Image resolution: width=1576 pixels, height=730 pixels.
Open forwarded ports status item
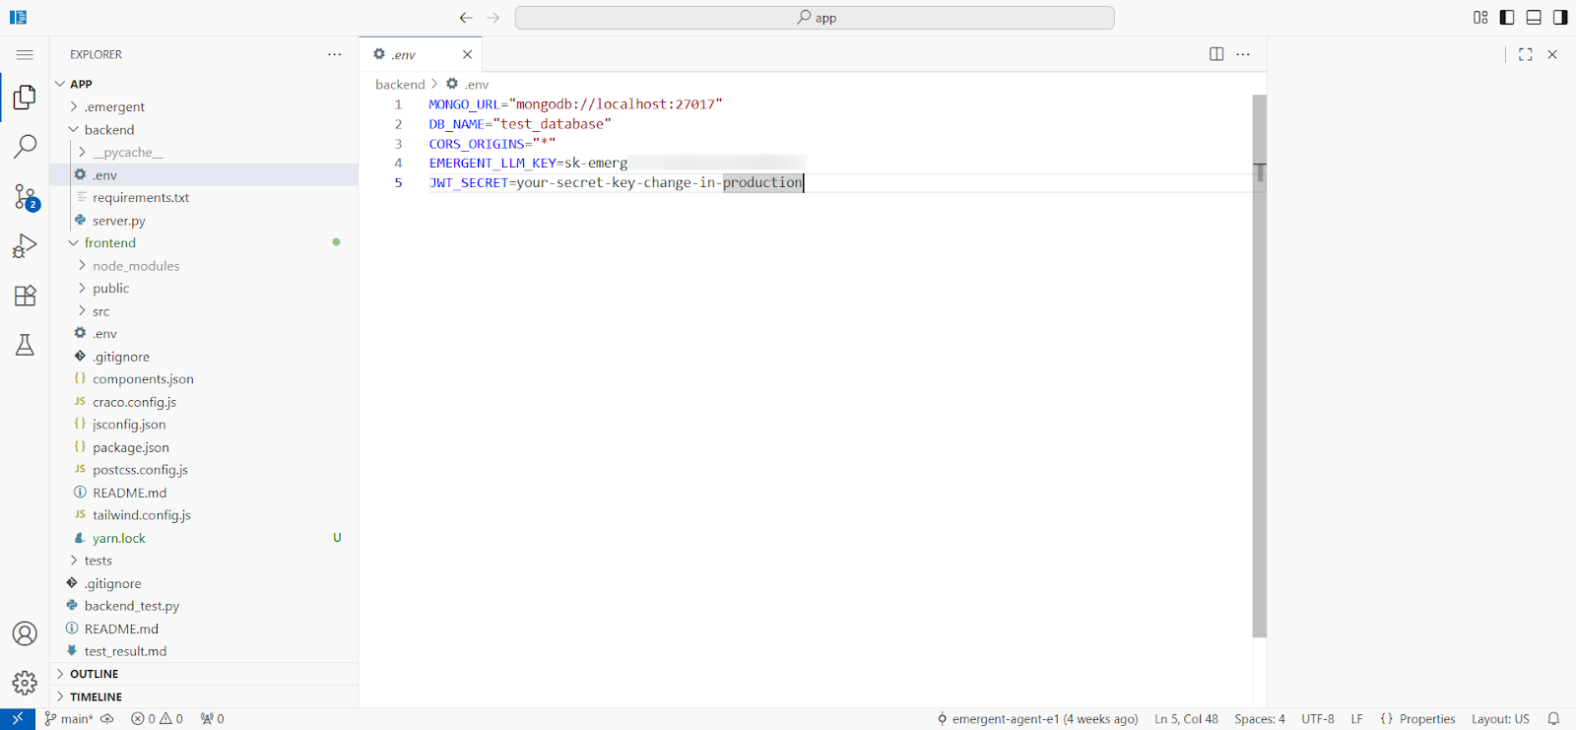pyautogui.click(x=212, y=719)
